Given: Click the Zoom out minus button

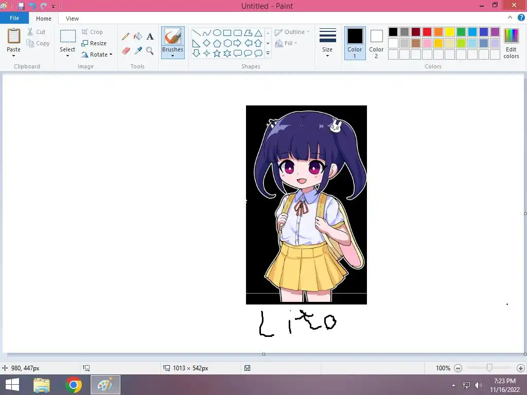Looking at the screenshot, I should coord(458,368).
